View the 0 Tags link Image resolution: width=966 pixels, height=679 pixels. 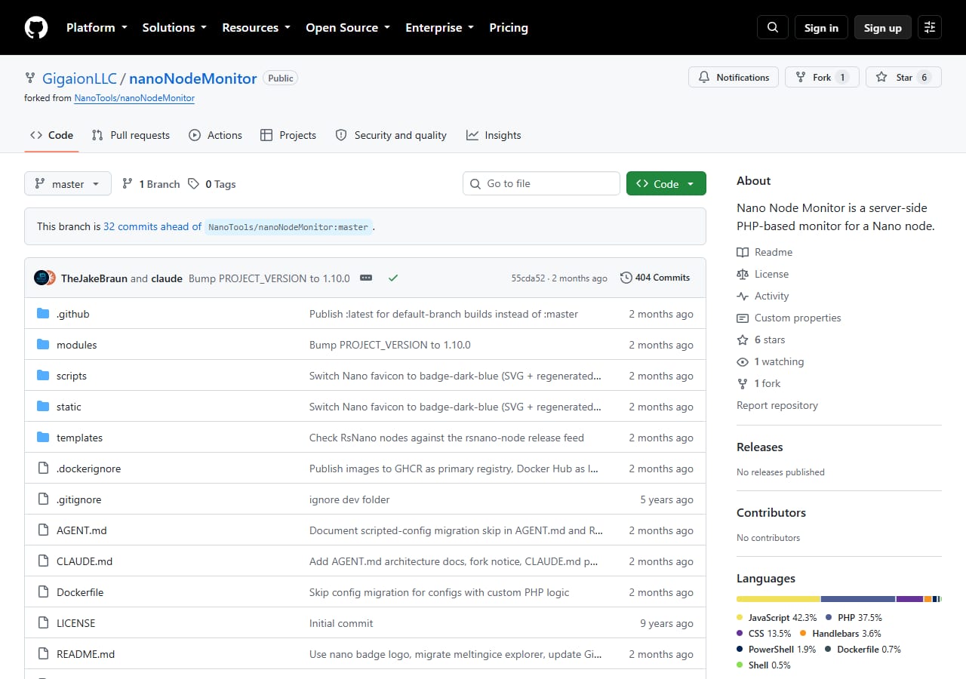212,183
